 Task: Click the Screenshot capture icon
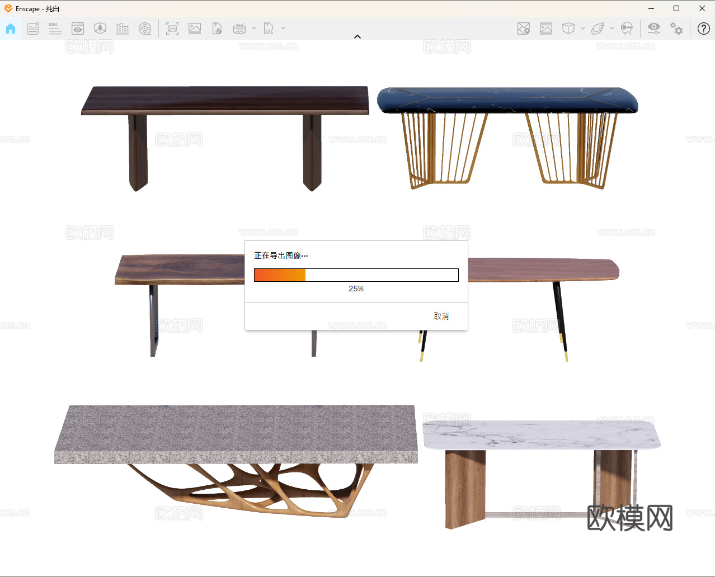click(x=172, y=29)
